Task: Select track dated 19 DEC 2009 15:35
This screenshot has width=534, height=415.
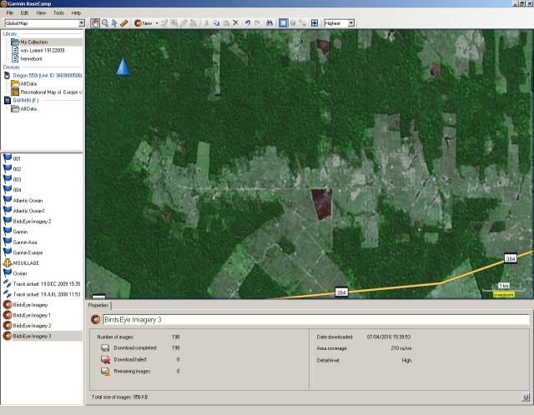Action: pyautogui.click(x=47, y=284)
